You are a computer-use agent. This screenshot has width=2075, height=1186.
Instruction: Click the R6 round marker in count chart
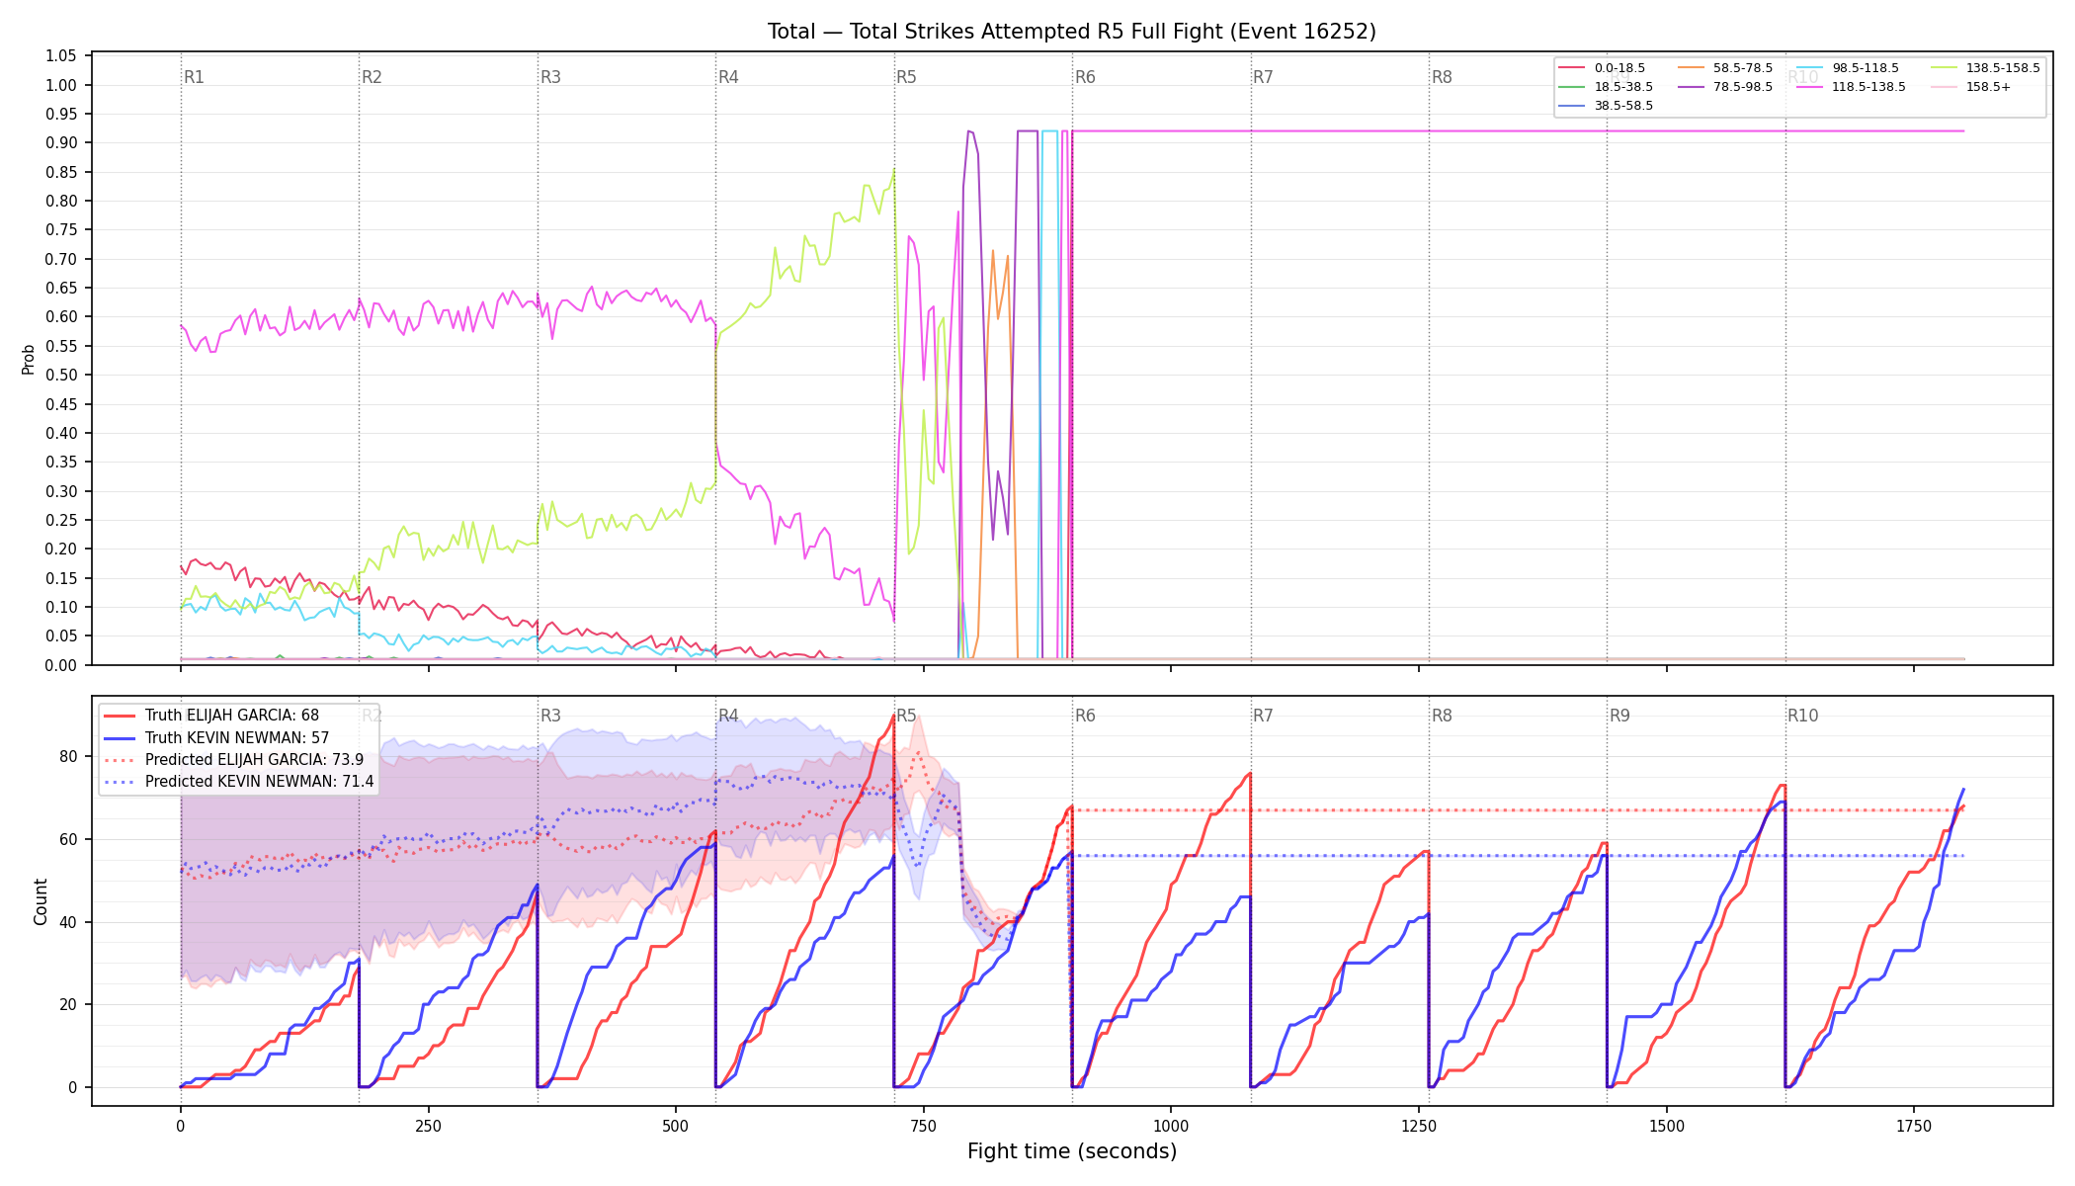click(x=1085, y=716)
